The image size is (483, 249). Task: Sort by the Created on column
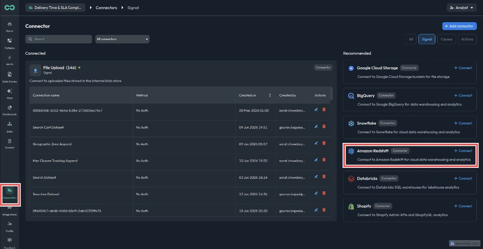270,95
